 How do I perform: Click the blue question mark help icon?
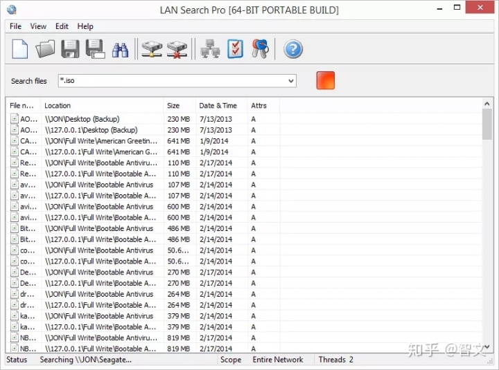293,49
